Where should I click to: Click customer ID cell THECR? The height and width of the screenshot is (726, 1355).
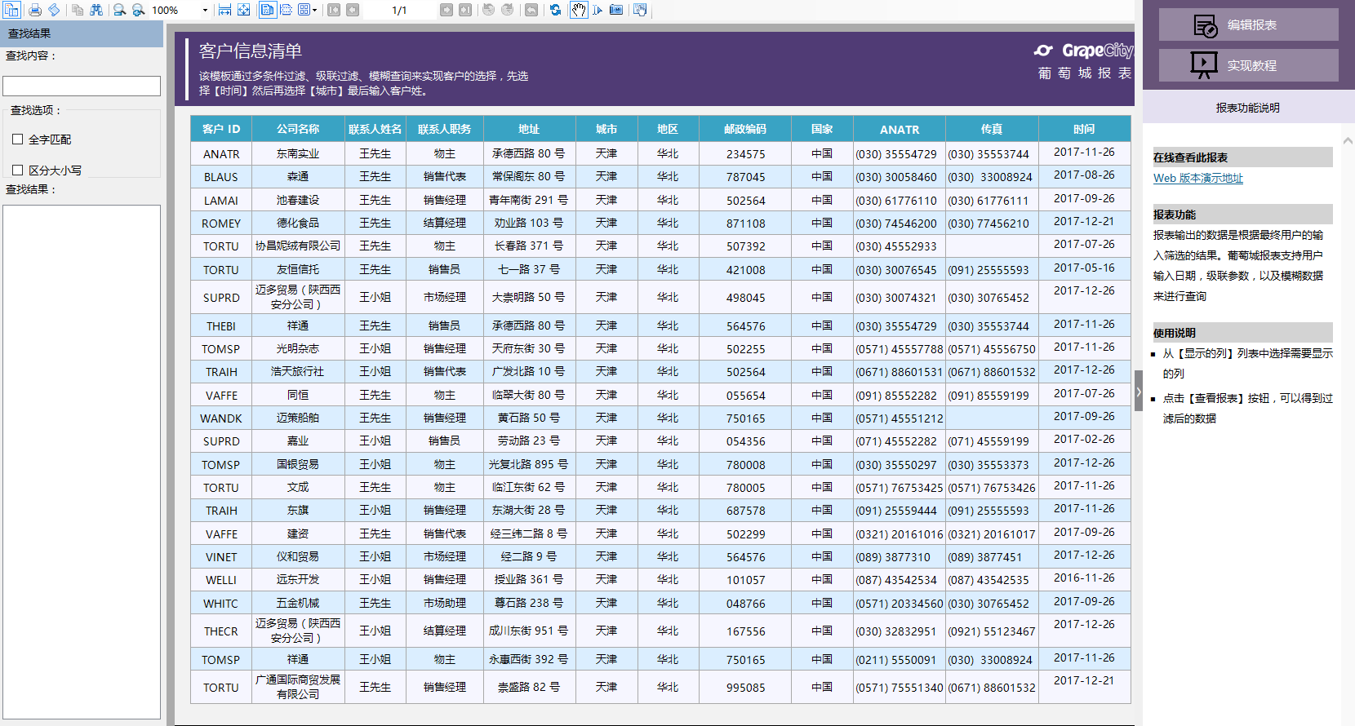pos(221,631)
